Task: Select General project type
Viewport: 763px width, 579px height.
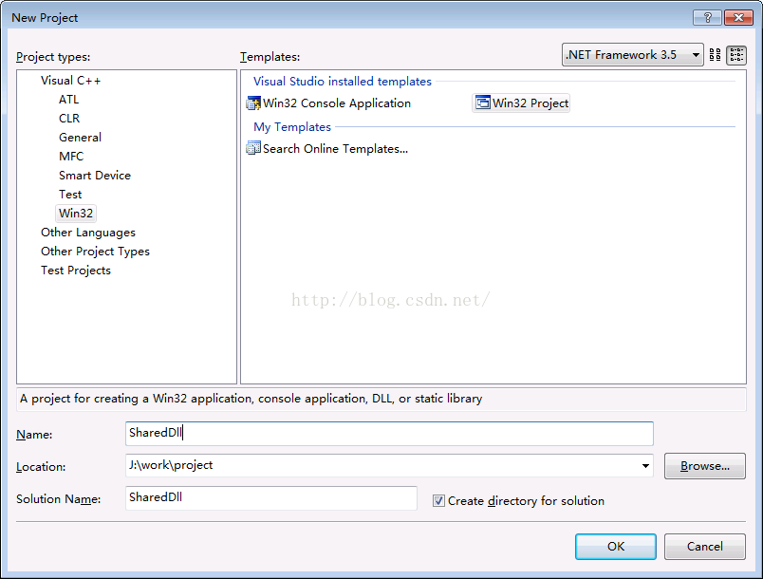Action: click(80, 138)
